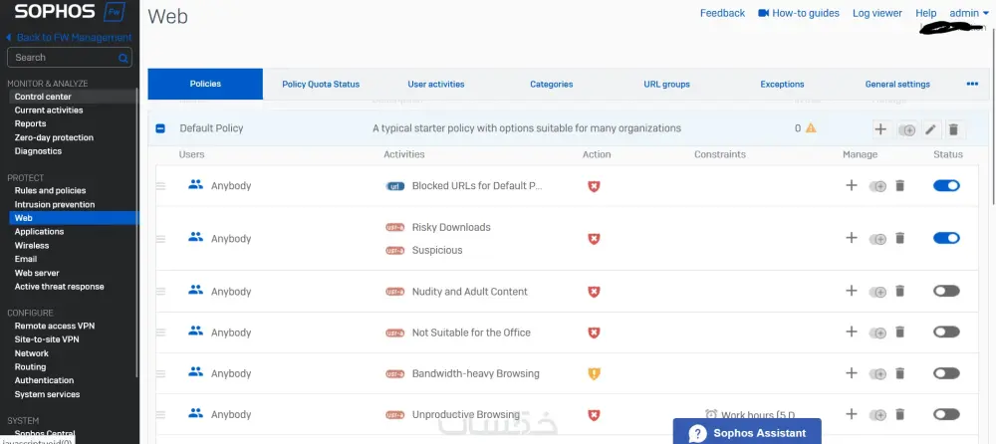Add rule below Unproductive Browsing
Viewport: 996px width, 444px height.
(852, 413)
